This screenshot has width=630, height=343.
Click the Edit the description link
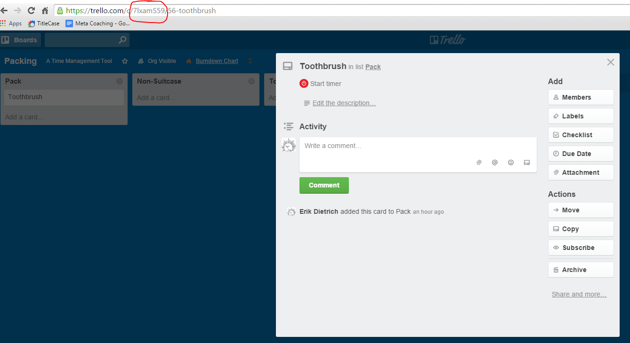pos(344,103)
